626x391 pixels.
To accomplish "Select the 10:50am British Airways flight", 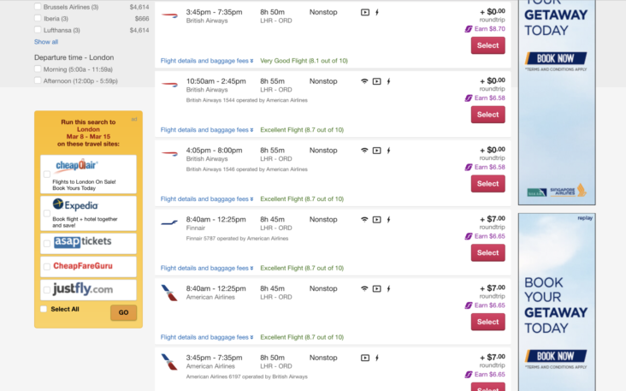I will [487, 115].
